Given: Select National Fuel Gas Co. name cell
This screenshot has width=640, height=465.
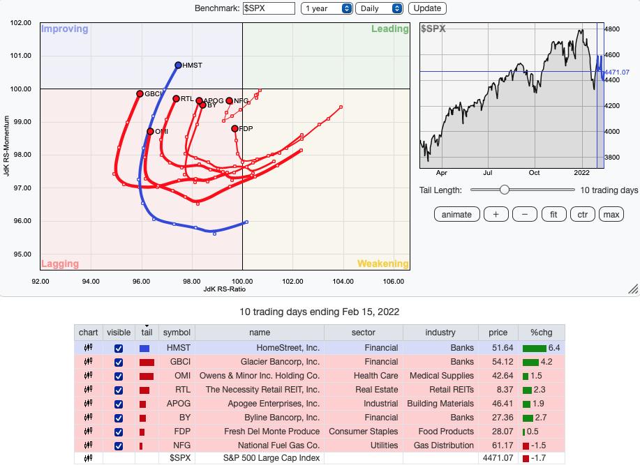Looking at the screenshot, I should [x=260, y=445].
